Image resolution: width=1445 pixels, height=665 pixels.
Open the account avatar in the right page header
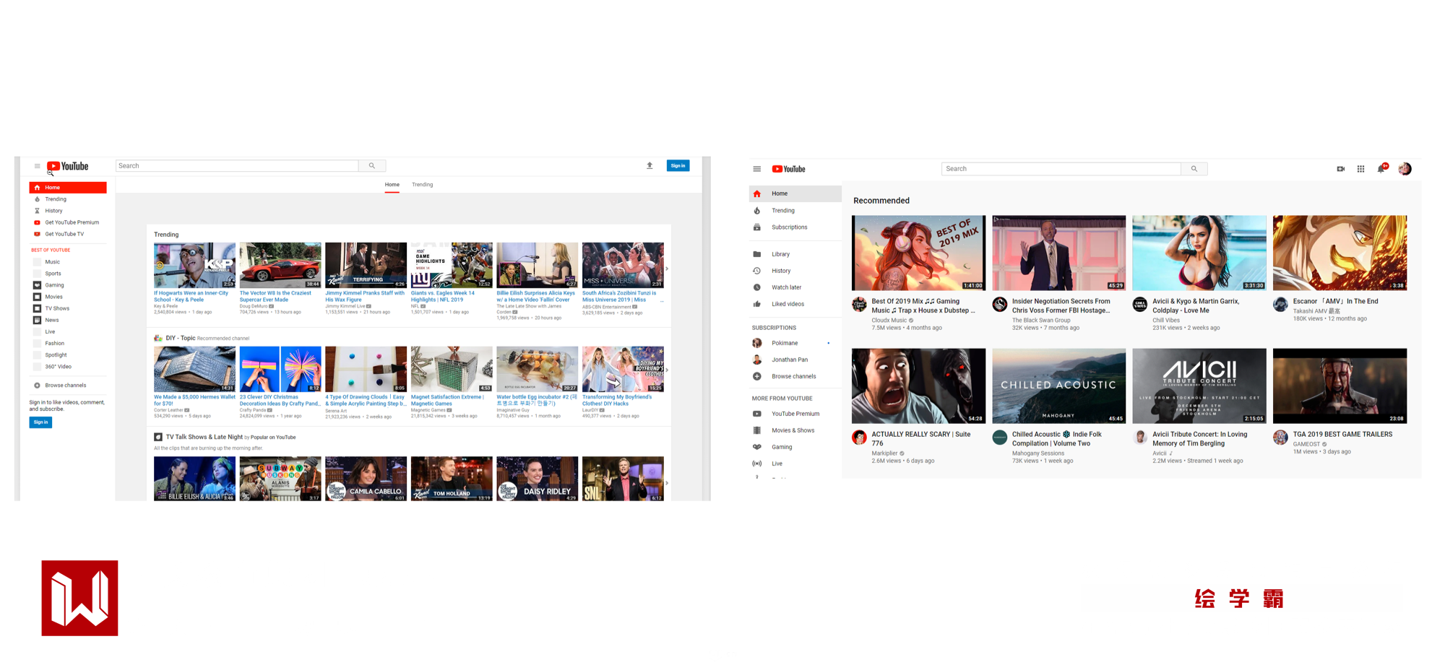click(x=1405, y=169)
